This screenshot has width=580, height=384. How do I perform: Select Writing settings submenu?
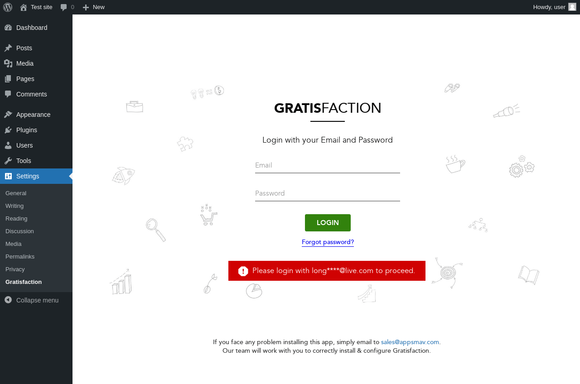[x=36, y=206]
